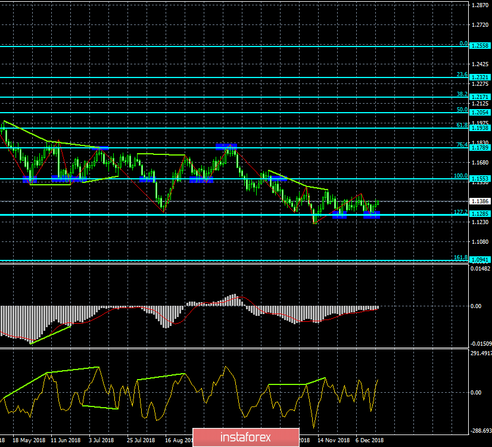Screen dimensions: 492x447
Task: Click the 1.2275 price scale value
Action: [480, 84]
